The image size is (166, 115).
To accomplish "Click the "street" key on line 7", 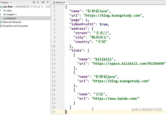I will (81, 33).
